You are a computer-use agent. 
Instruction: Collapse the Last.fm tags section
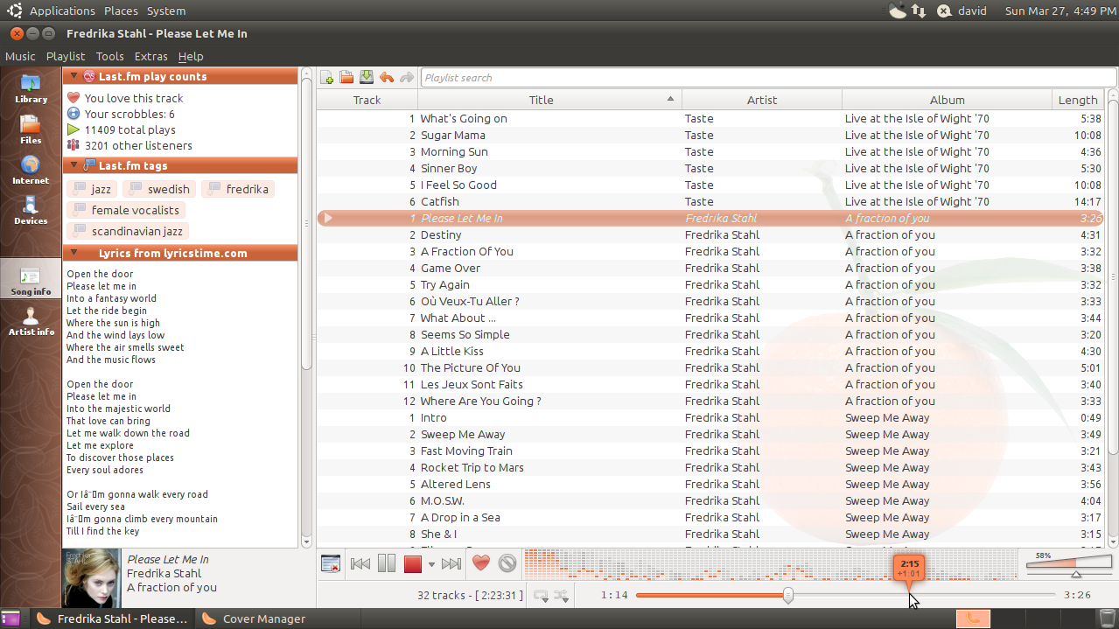73,164
